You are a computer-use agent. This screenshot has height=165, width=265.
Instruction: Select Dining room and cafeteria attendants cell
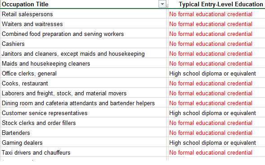coord(84,103)
